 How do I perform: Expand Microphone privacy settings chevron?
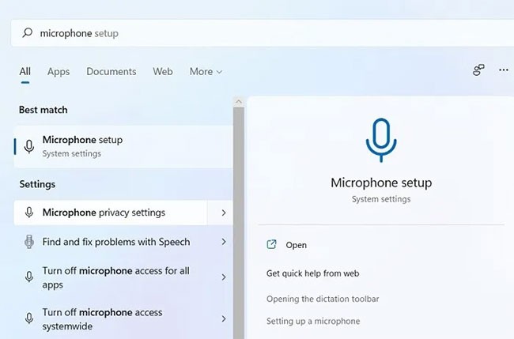pyautogui.click(x=224, y=213)
